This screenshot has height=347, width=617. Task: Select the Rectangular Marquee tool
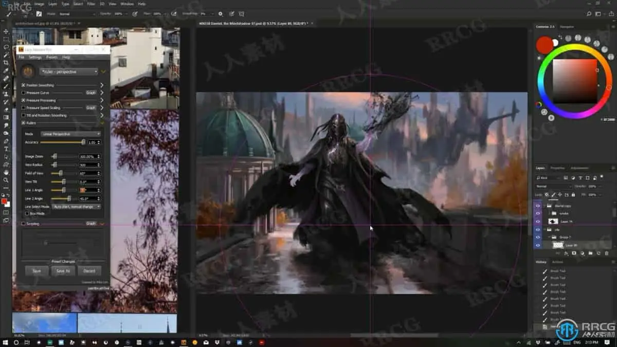(x=6, y=39)
